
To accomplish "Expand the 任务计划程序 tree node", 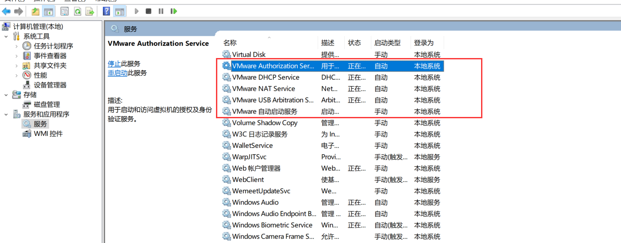I will 17,46.
